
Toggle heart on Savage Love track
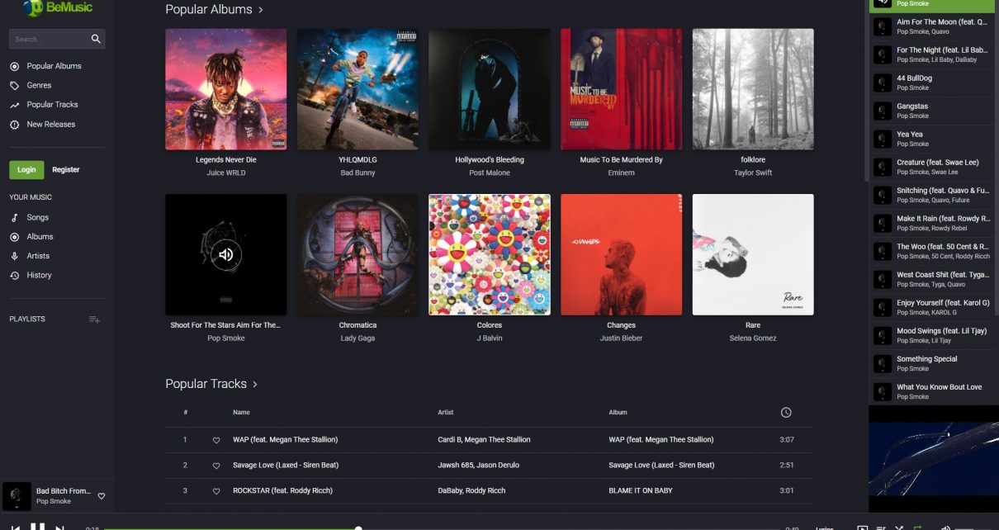point(216,466)
